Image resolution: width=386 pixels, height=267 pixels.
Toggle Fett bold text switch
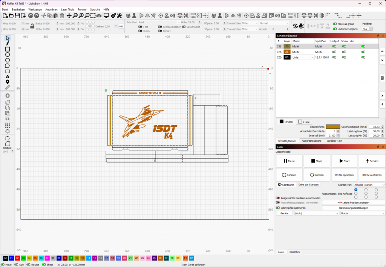pos(140,27)
